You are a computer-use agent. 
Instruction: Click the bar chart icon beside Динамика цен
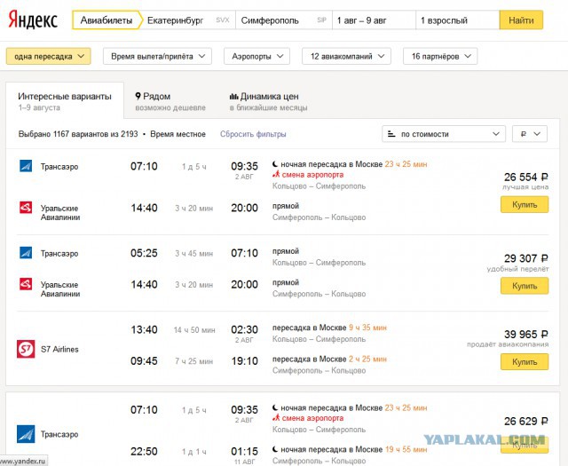pyautogui.click(x=233, y=97)
